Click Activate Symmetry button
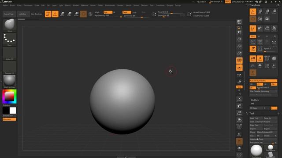This screenshot has height=158, width=282. click(263, 81)
